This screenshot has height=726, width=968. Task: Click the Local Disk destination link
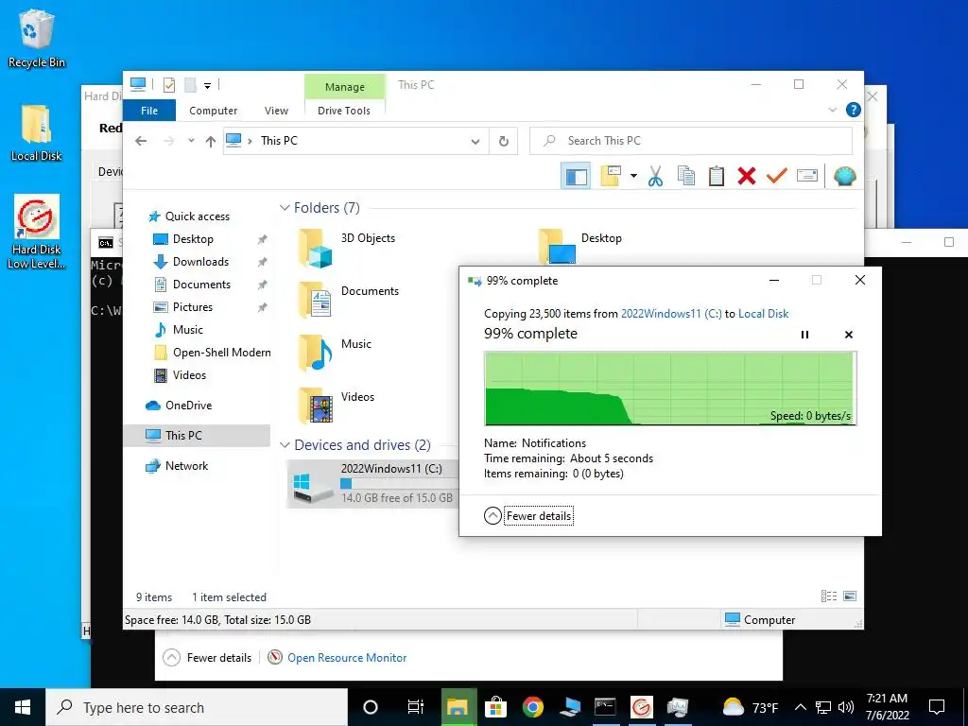763,314
